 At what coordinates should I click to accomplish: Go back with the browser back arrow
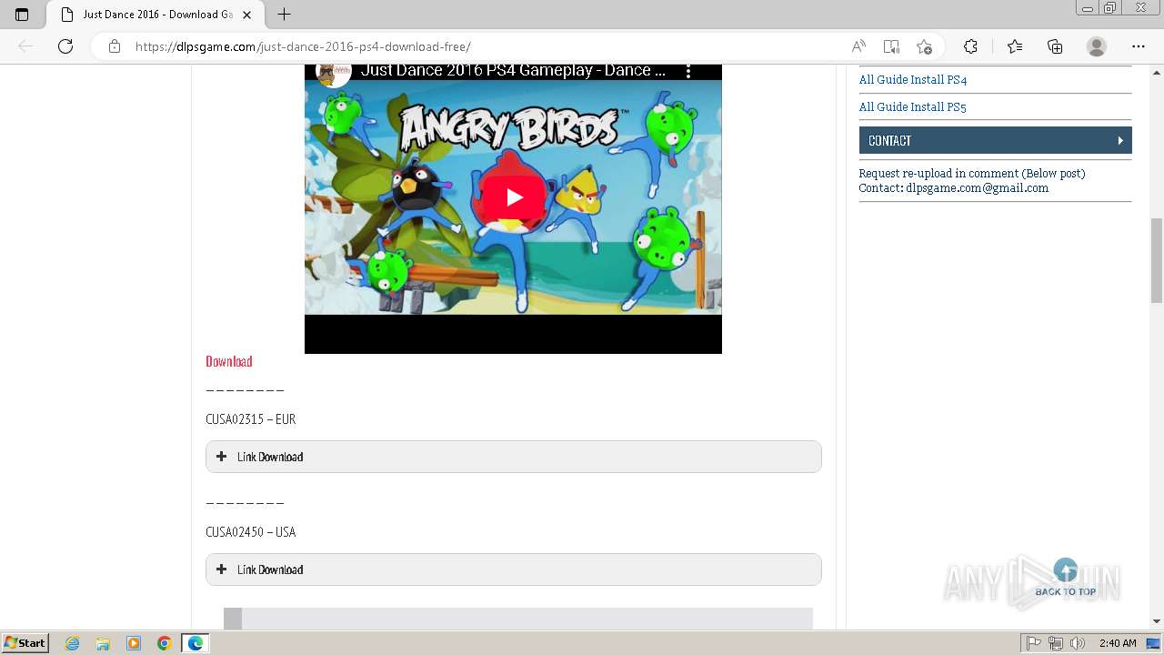[25, 46]
